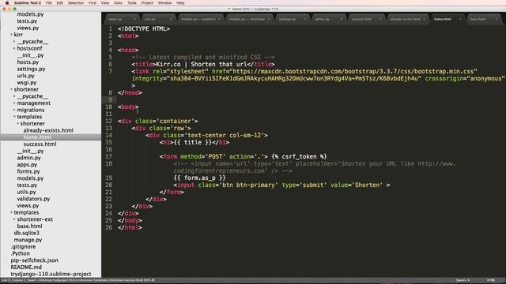Open wsgi.py in the sidebar
Image resolution: width=506 pixels, height=284 pixels.
click(27, 82)
